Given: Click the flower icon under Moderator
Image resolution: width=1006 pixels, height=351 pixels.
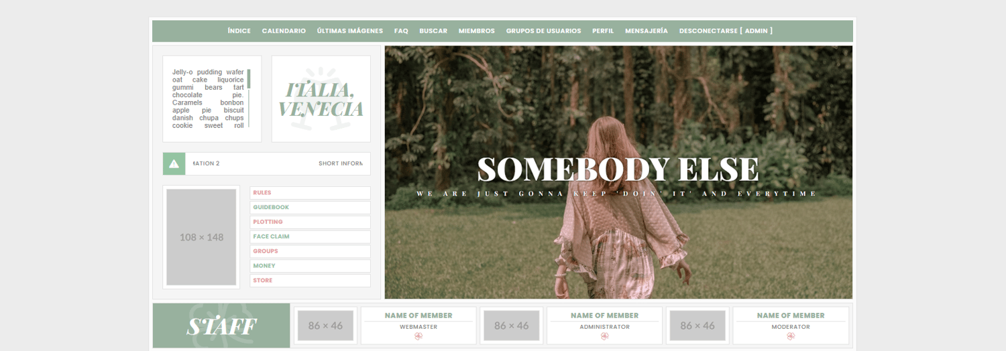Looking at the screenshot, I should point(791,336).
